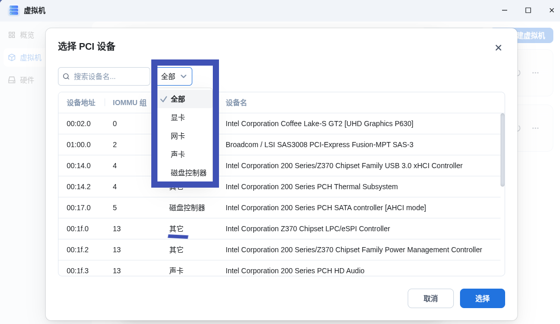Click the dropdown chevron next to 全部
This screenshot has height=324, width=560.
click(x=184, y=76)
